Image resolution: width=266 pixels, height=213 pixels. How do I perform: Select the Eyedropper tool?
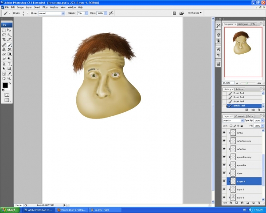click(9, 74)
